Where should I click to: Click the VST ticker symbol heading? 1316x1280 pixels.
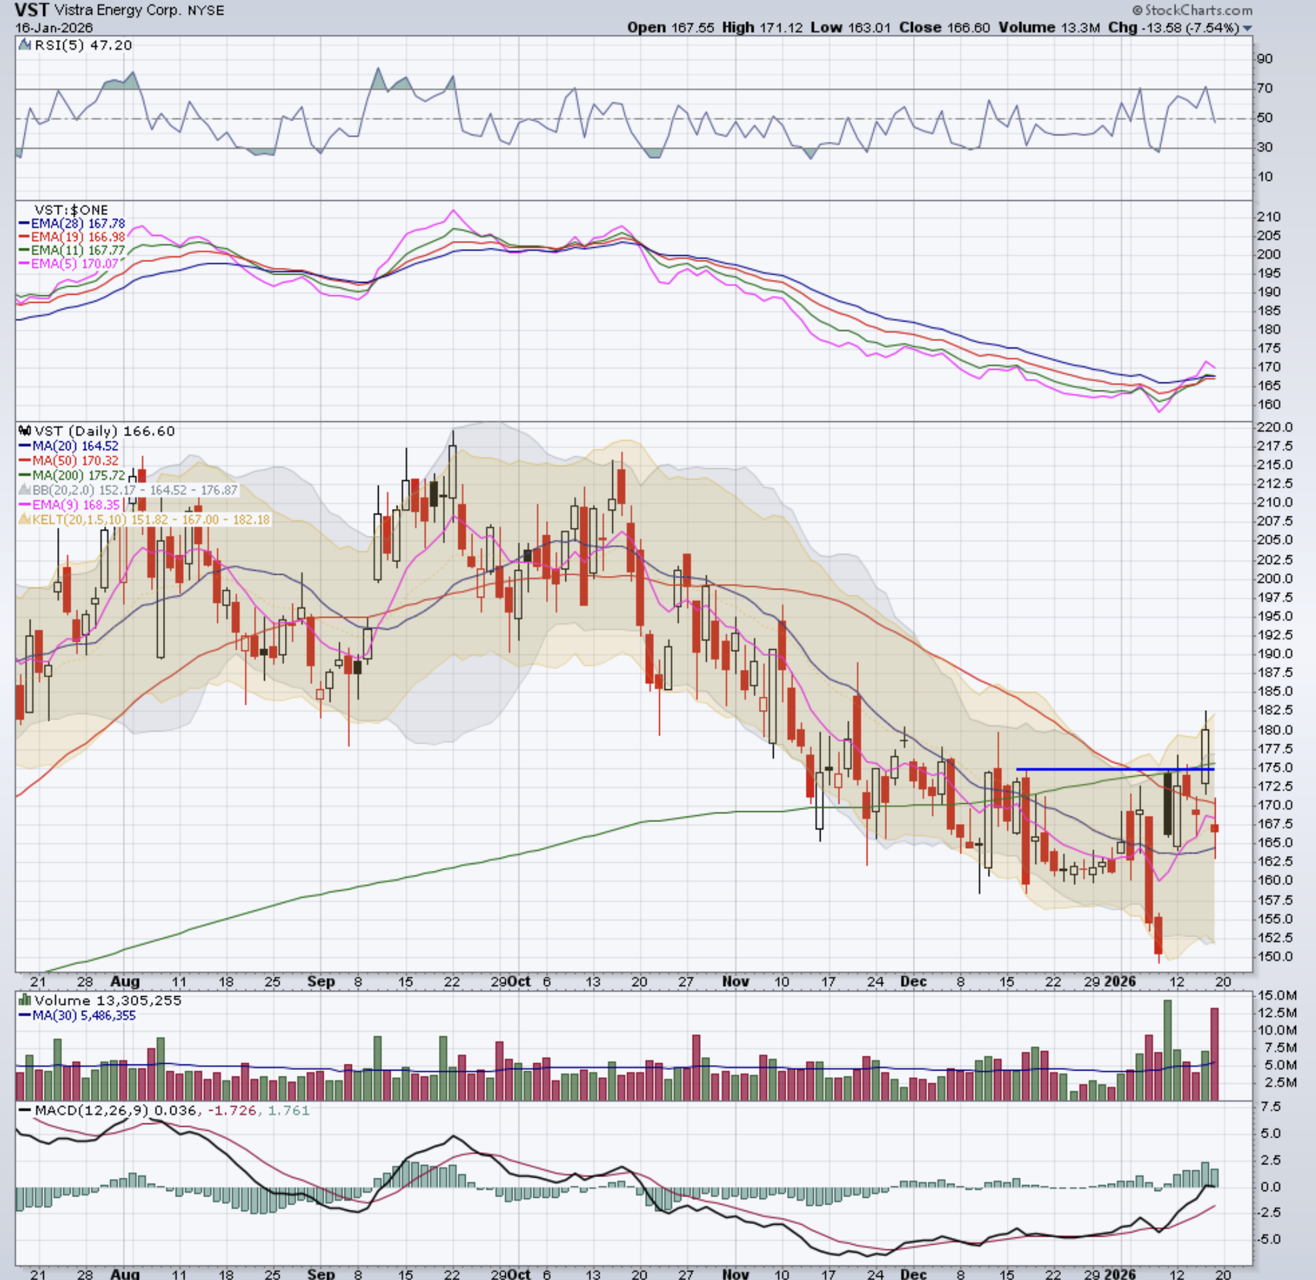click(31, 10)
